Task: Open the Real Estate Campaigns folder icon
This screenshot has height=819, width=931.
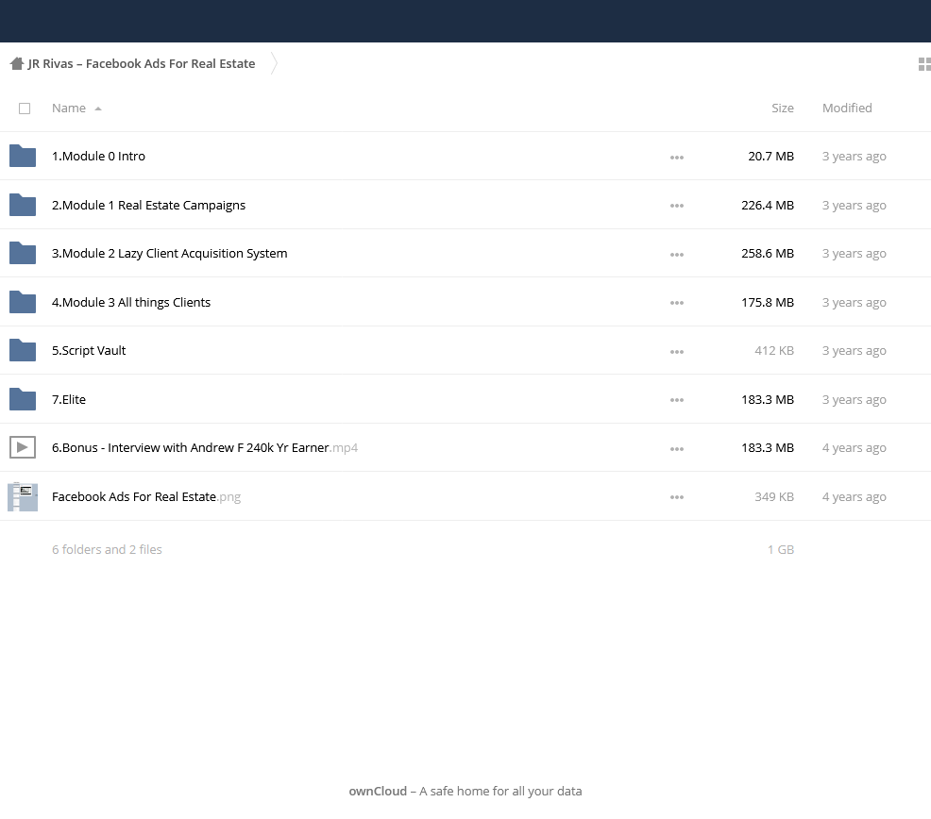Action: click(x=23, y=205)
